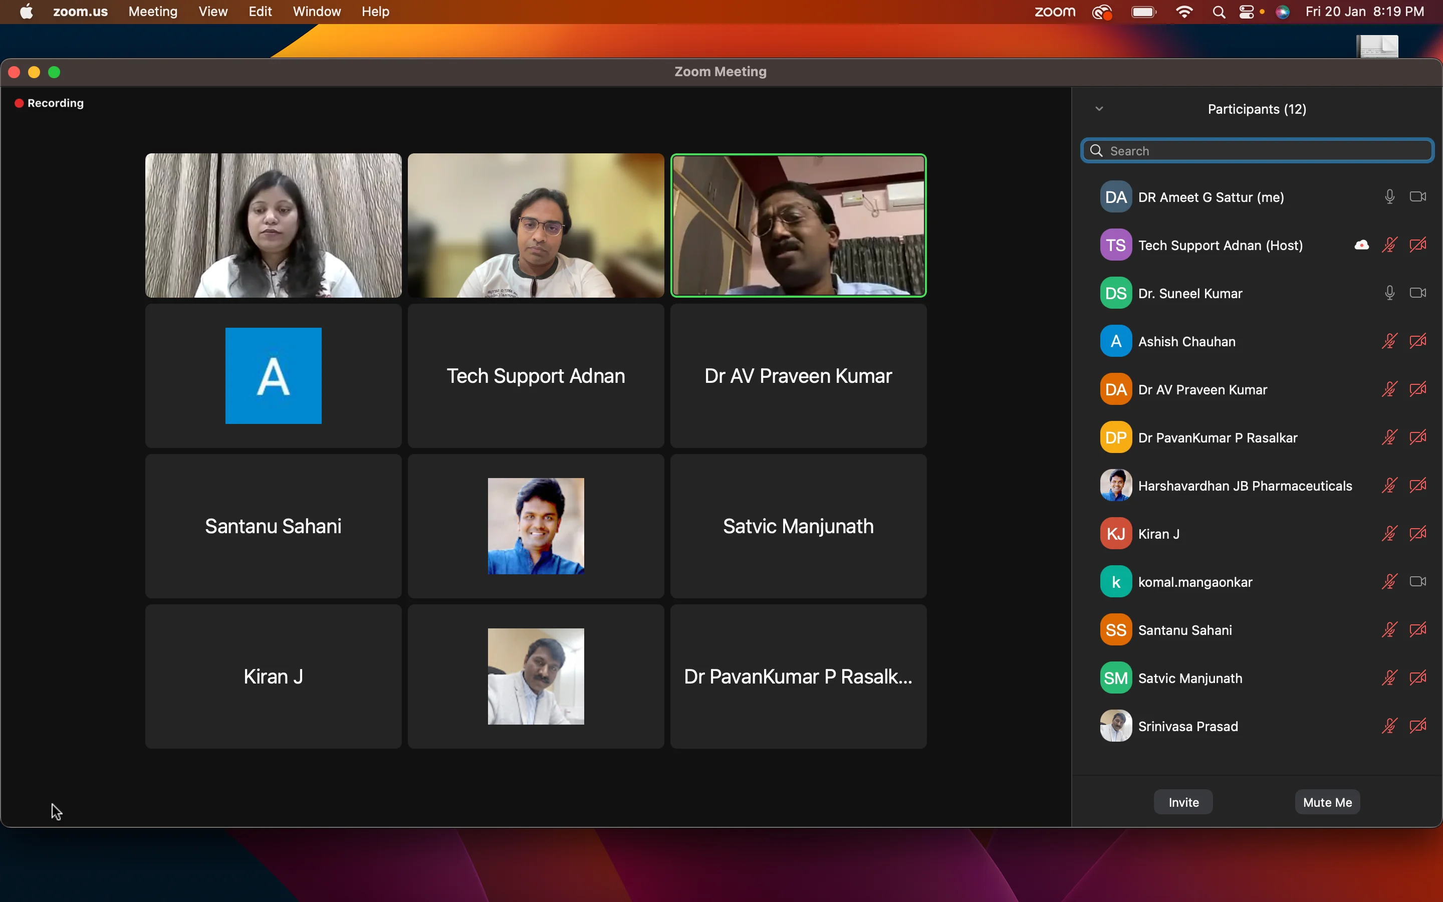The image size is (1443, 902).
Task: Click desktop file thumbnail at top right
Action: [x=1377, y=46]
